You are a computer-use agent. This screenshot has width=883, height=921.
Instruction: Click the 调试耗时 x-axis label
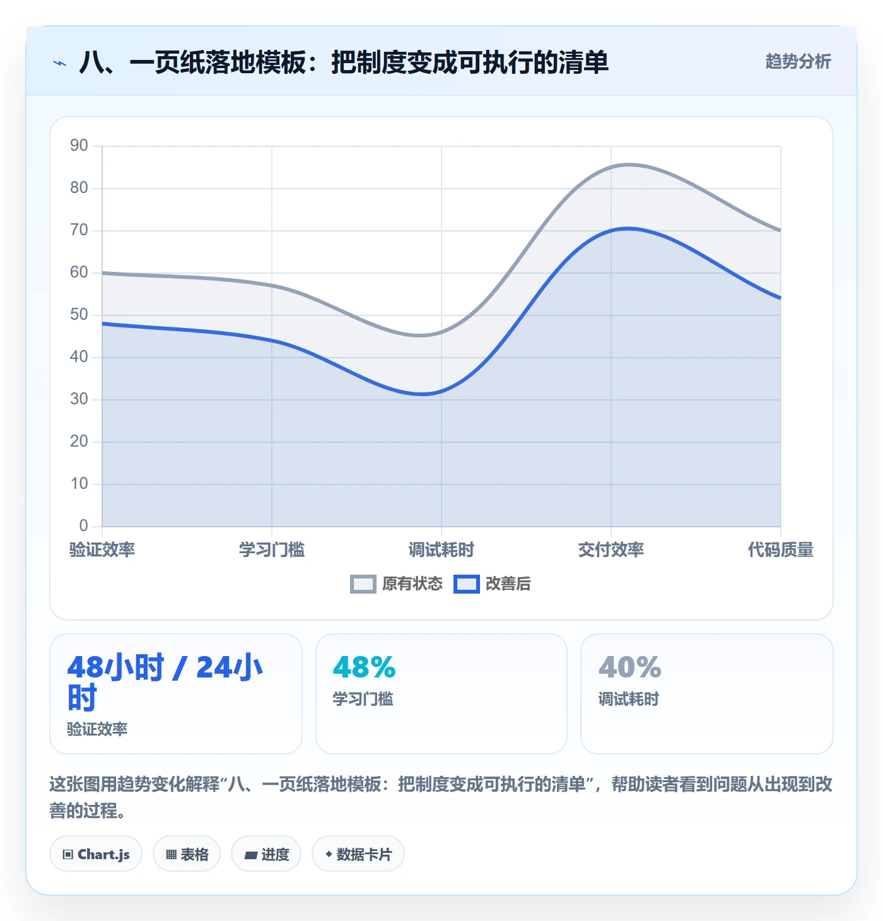coord(441,549)
